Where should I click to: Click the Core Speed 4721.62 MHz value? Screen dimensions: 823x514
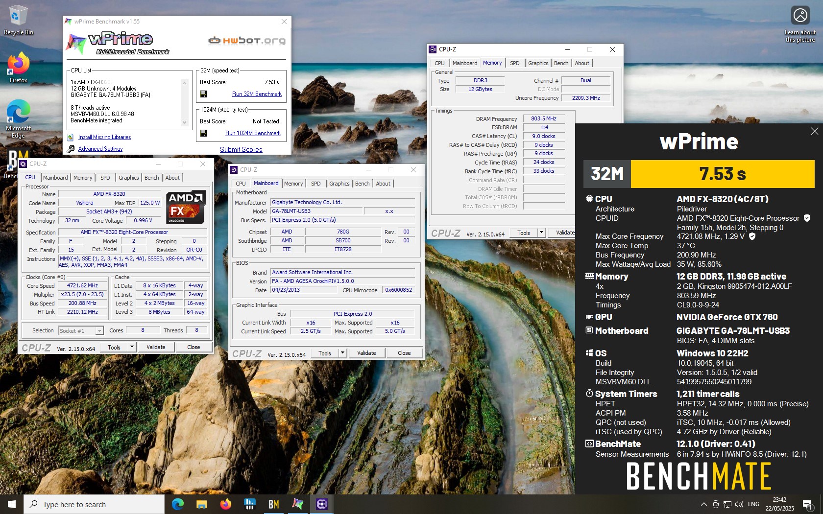[x=82, y=286]
